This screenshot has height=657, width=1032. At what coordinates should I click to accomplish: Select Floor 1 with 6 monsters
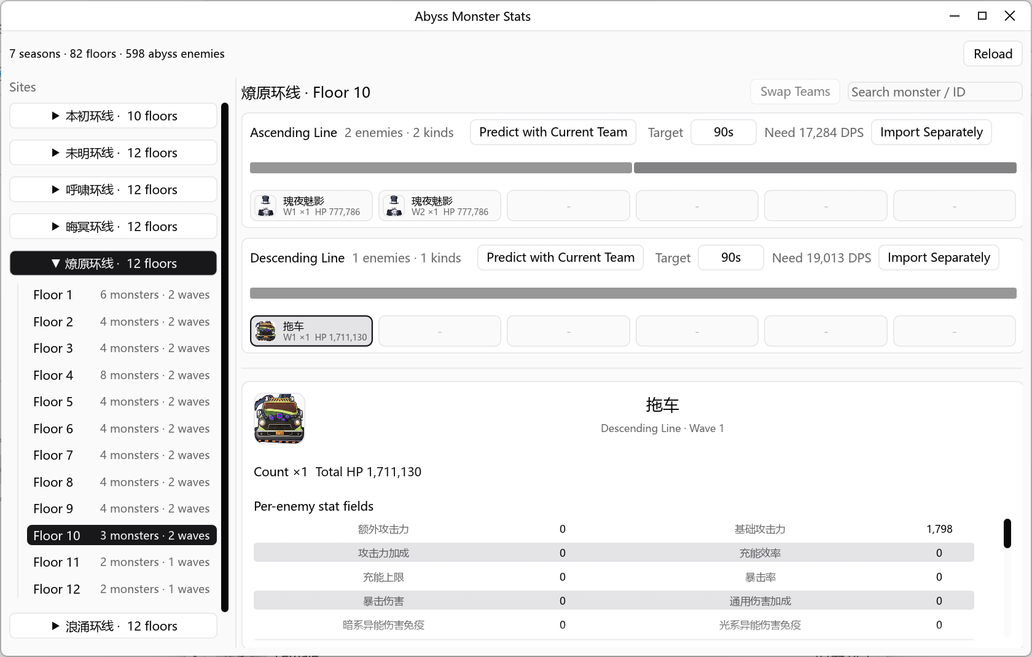122,295
